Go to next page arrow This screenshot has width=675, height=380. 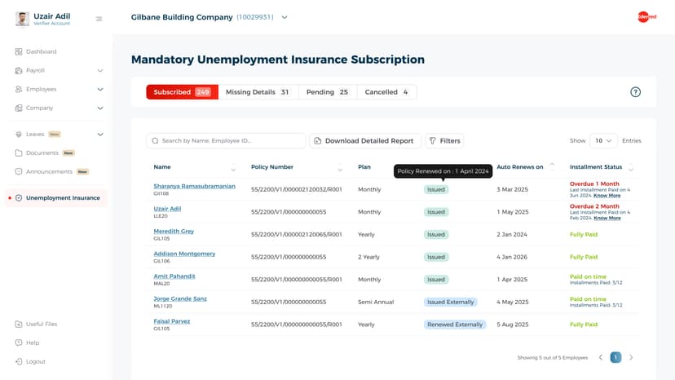pos(631,357)
